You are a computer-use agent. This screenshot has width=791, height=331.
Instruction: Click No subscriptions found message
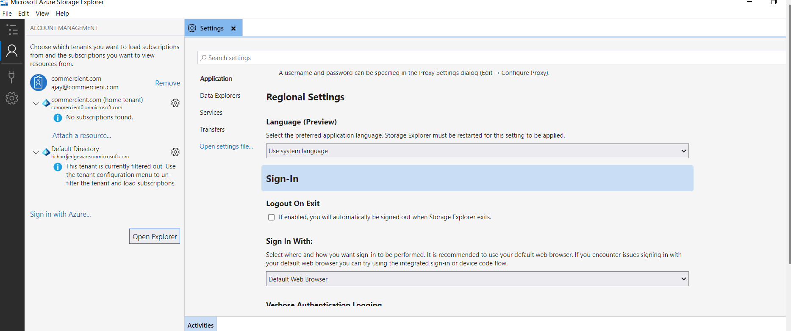(x=100, y=117)
